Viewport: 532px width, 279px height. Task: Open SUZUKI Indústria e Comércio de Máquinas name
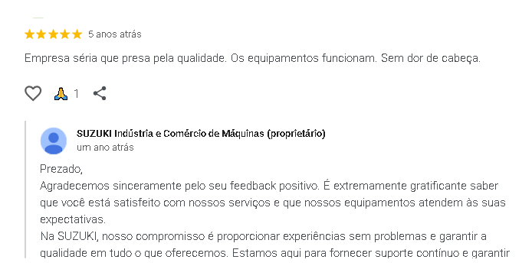pos(201,134)
